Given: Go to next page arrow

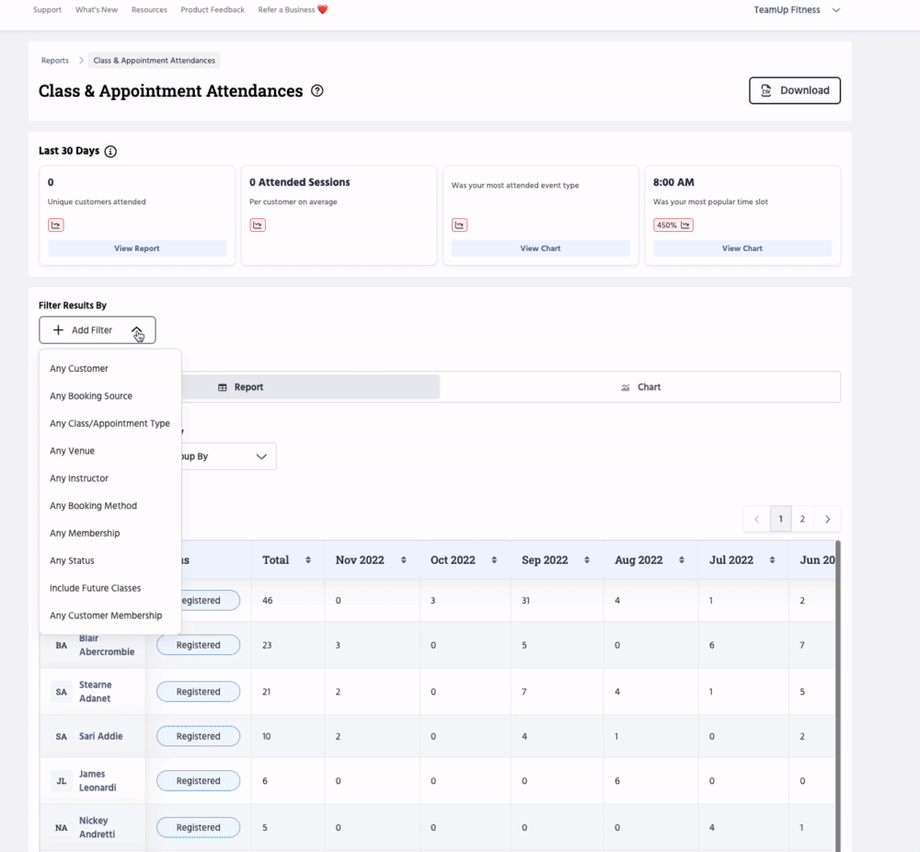Looking at the screenshot, I should coord(828,520).
